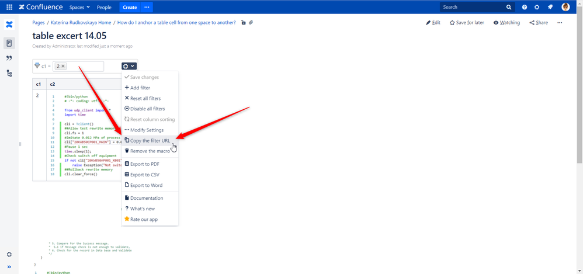Click the sidebar collapse handle
Screen dimensions: 583x274
point(20,144)
